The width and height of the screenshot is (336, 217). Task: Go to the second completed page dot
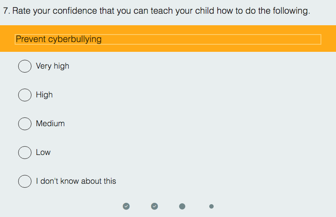point(154,206)
